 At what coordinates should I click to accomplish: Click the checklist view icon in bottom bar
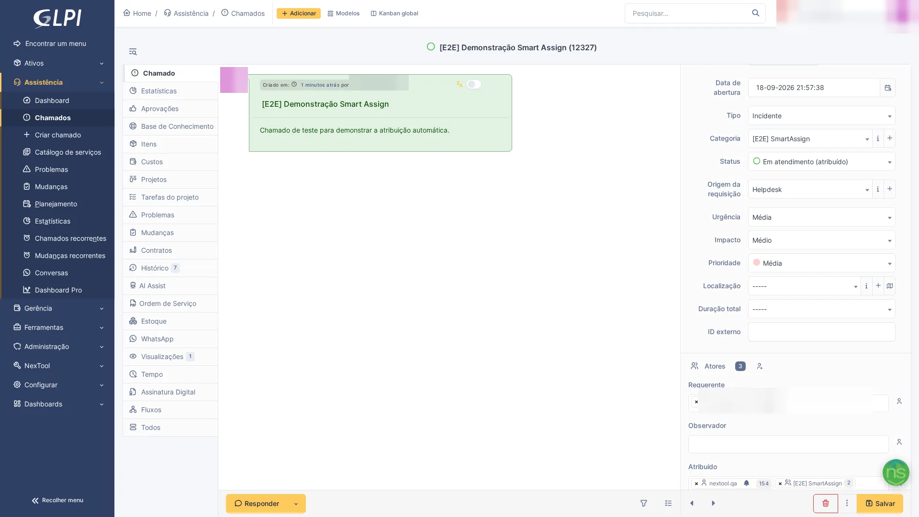pyautogui.click(x=668, y=503)
